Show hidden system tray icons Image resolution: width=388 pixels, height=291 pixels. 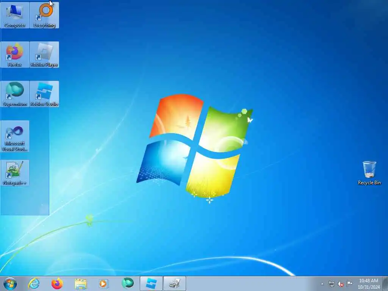322,284
